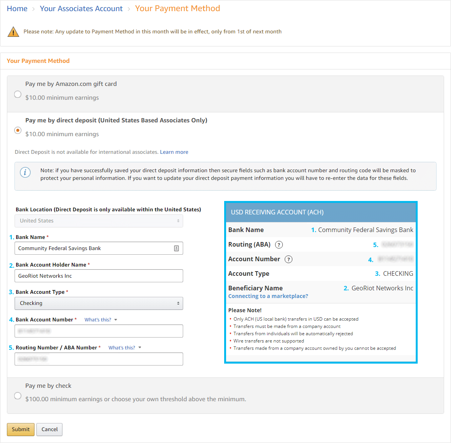Open the Connecting to a marketplace link

(268, 296)
